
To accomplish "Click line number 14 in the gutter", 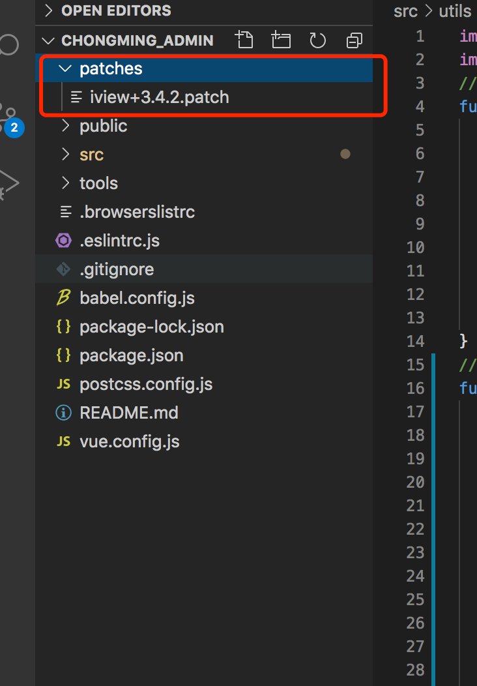I will click(415, 341).
